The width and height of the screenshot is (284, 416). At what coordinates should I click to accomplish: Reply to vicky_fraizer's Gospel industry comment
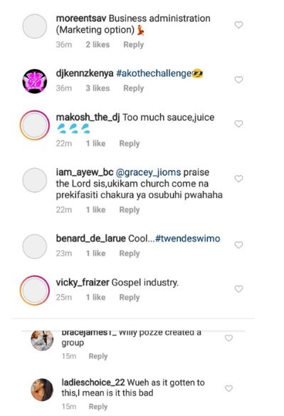point(130,297)
